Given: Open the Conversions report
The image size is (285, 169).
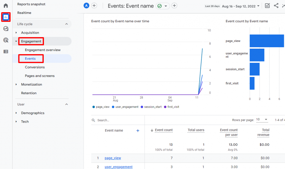Looking at the screenshot, I should pyautogui.click(x=35, y=67).
